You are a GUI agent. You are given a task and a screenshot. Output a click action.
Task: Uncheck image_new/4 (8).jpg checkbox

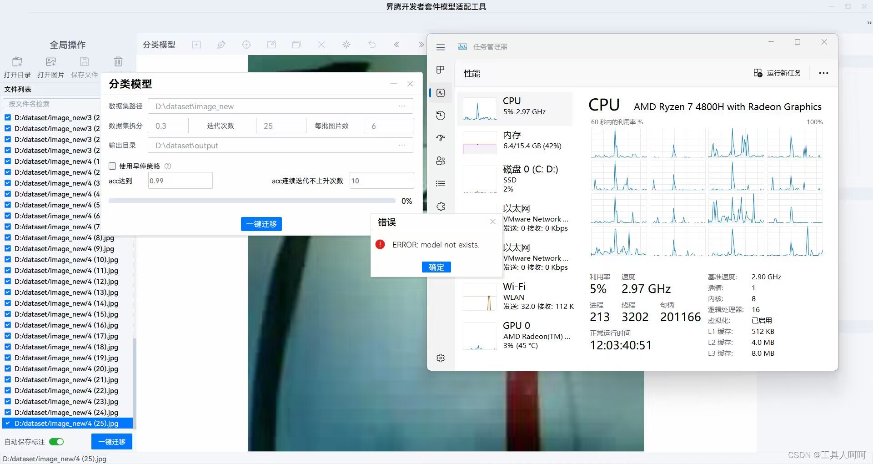pyautogui.click(x=8, y=237)
